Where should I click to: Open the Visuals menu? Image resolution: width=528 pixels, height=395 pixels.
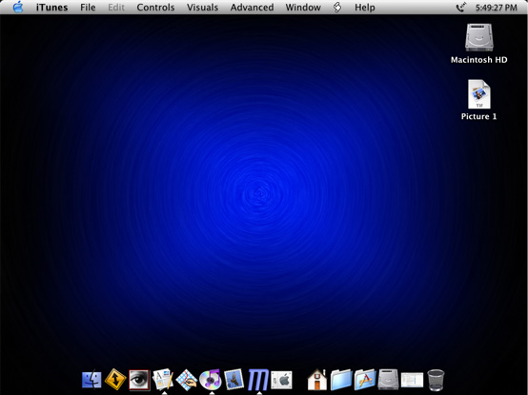(202, 7)
